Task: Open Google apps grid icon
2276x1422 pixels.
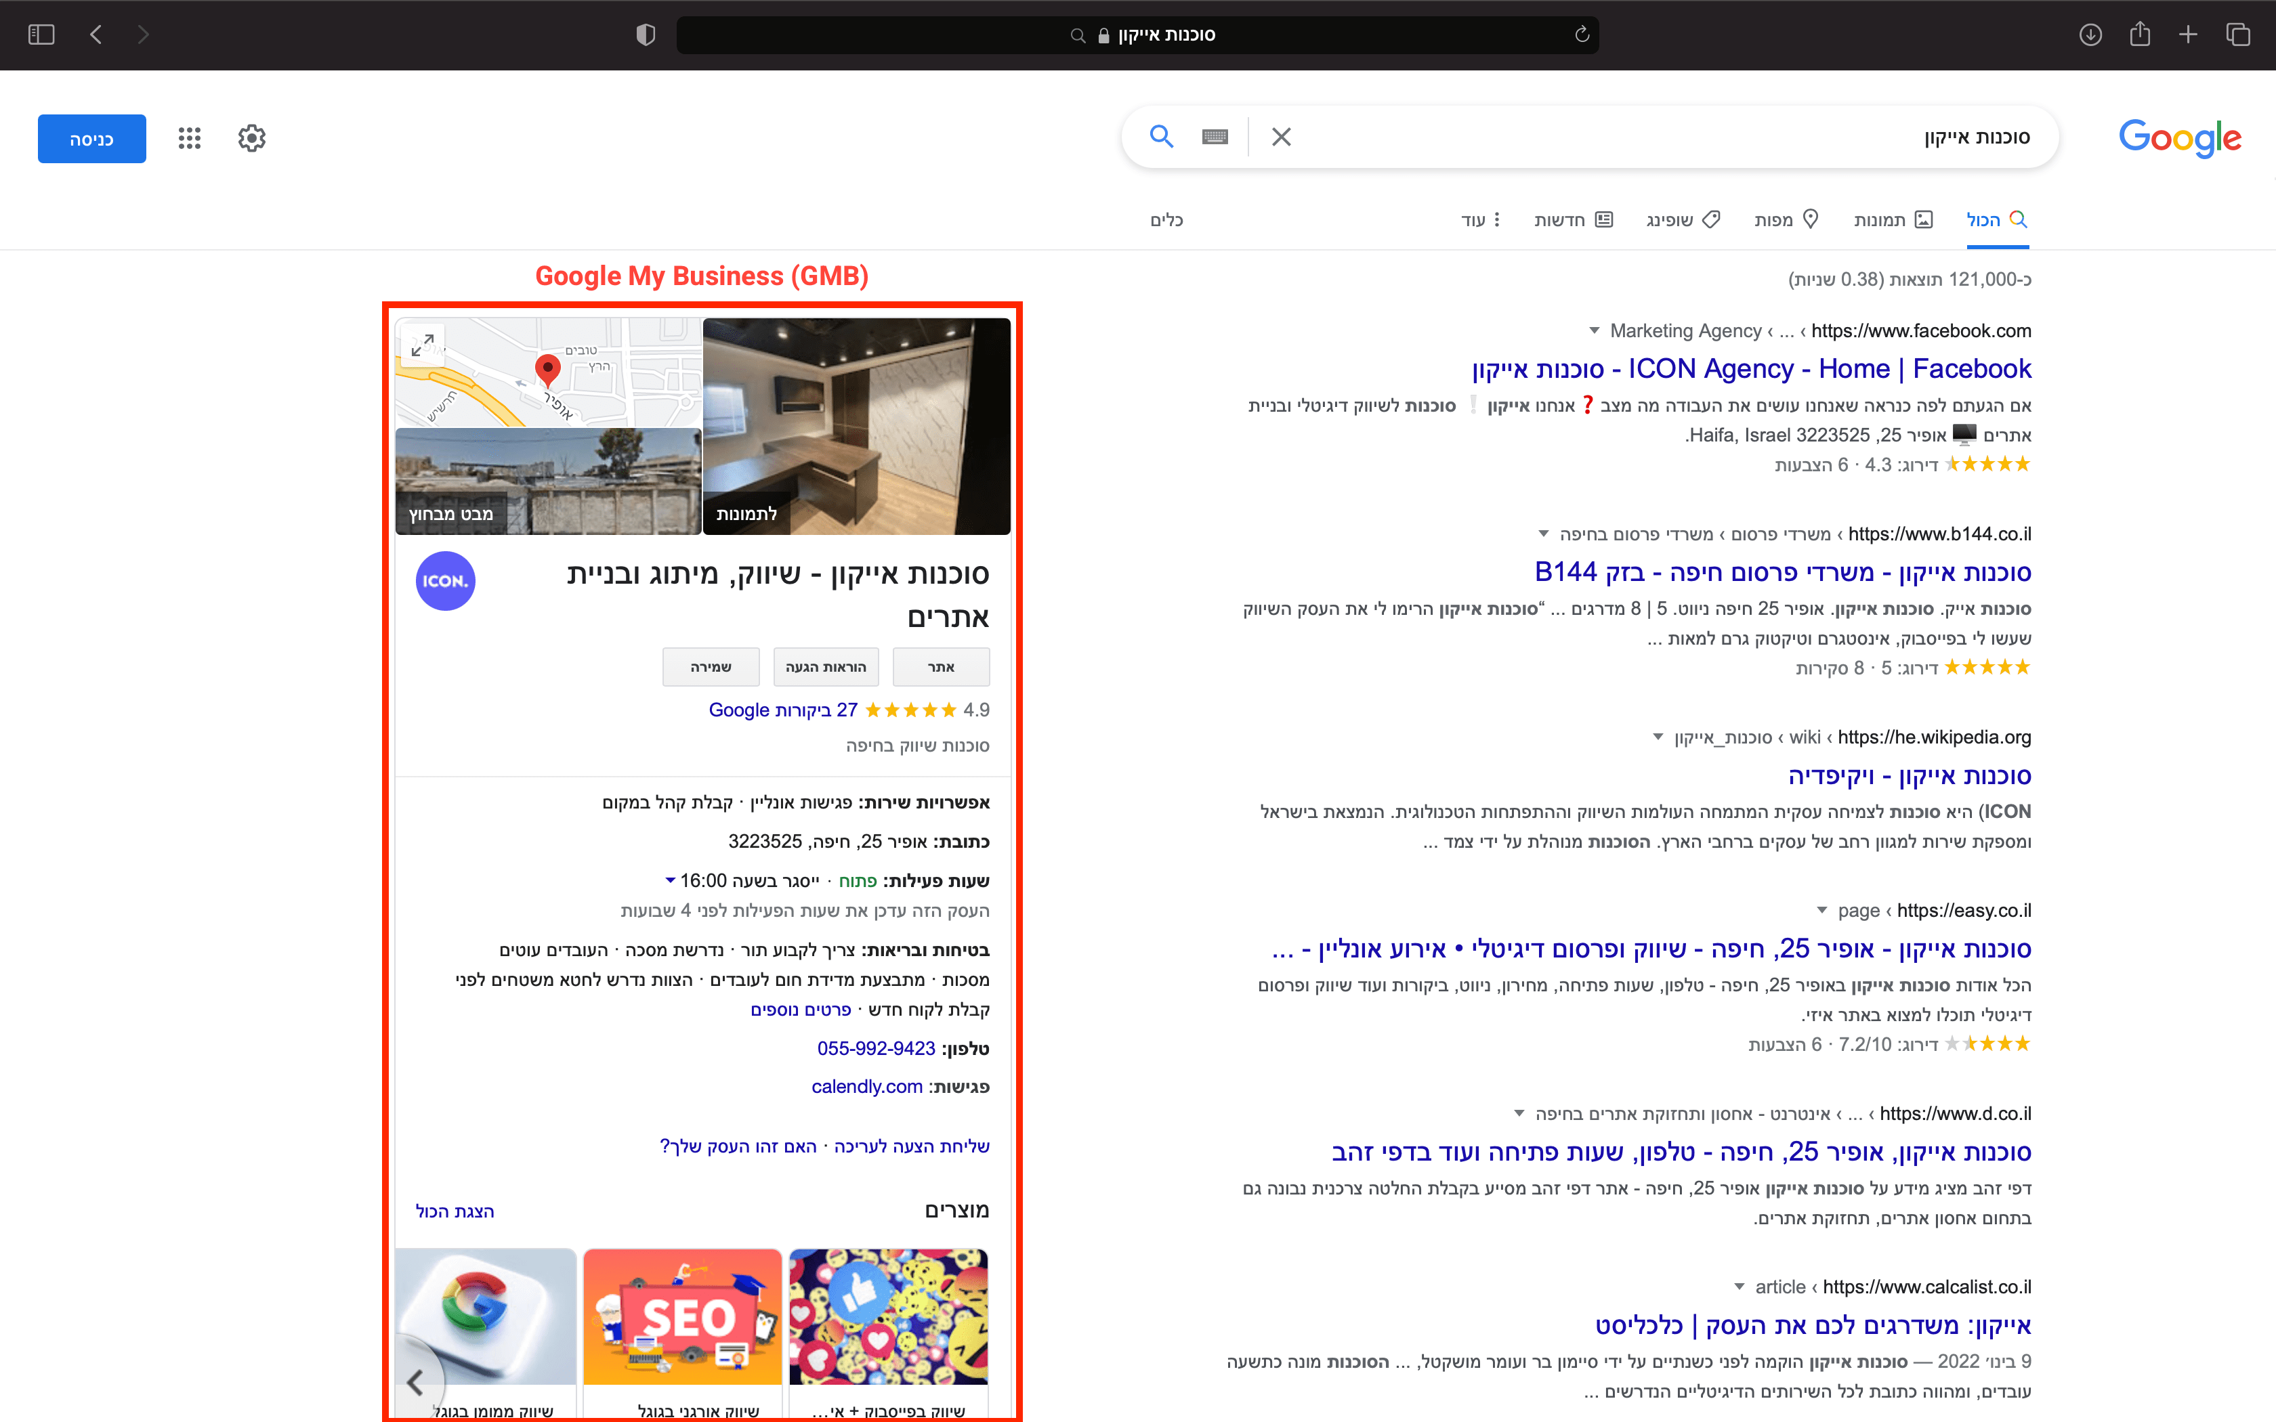Action: 190,138
